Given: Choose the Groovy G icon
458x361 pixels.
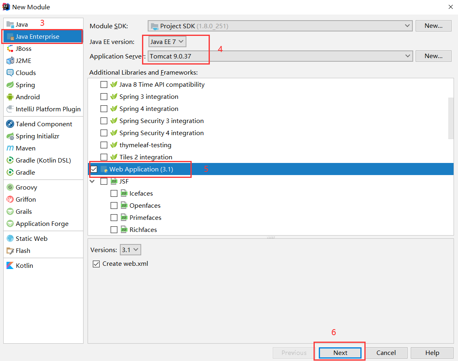Looking at the screenshot, I should (x=10, y=187).
